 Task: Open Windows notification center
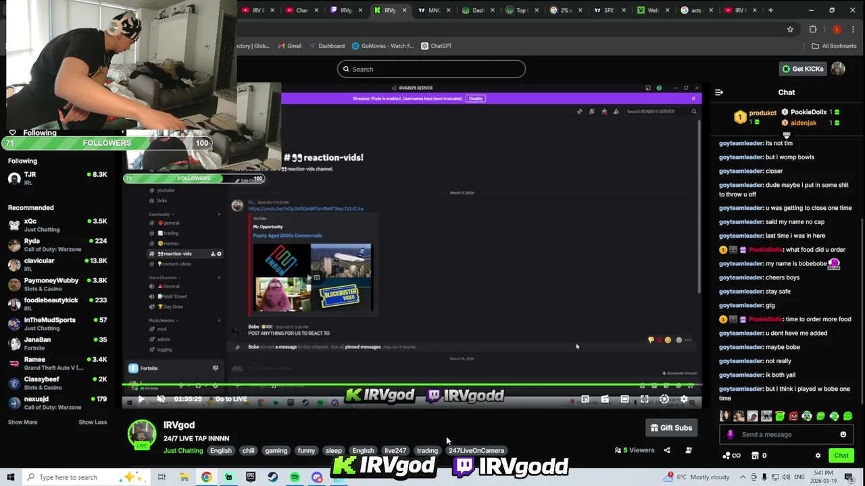click(x=848, y=477)
